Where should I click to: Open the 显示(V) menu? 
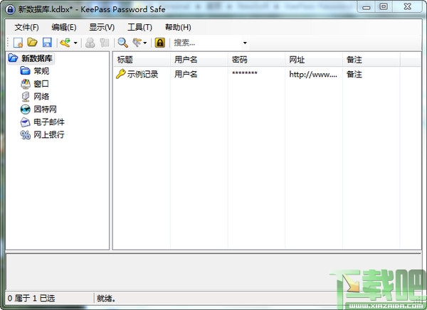coord(102,27)
